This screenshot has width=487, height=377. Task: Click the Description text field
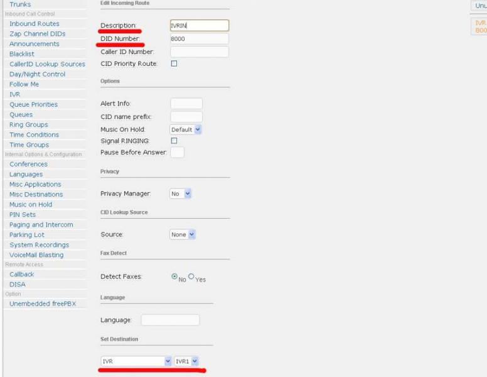point(199,26)
